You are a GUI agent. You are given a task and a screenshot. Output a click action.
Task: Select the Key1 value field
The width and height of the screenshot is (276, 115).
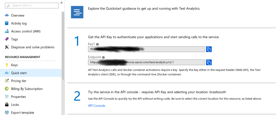pos(146,49)
